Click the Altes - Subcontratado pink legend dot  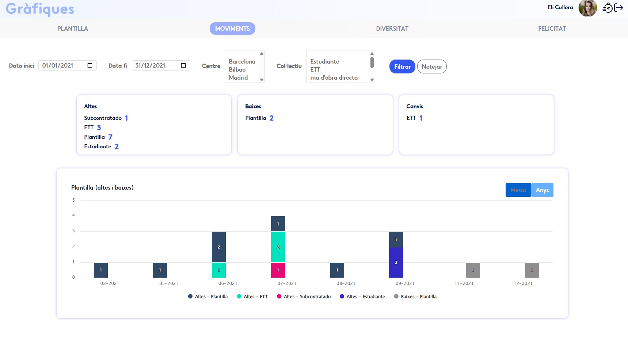point(279,296)
